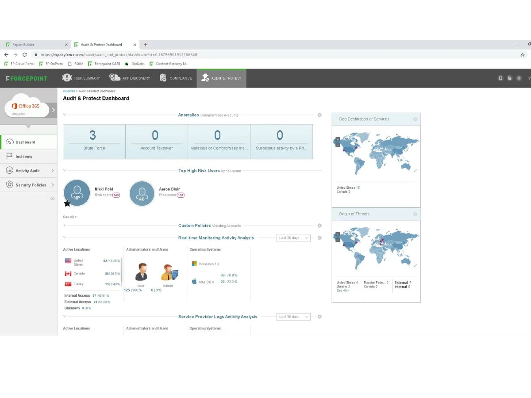Viewport: 531px width, 398px height.
Task: Open the Service Provider Logs settings gear
Action: pyautogui.click(x=319, y=317)
